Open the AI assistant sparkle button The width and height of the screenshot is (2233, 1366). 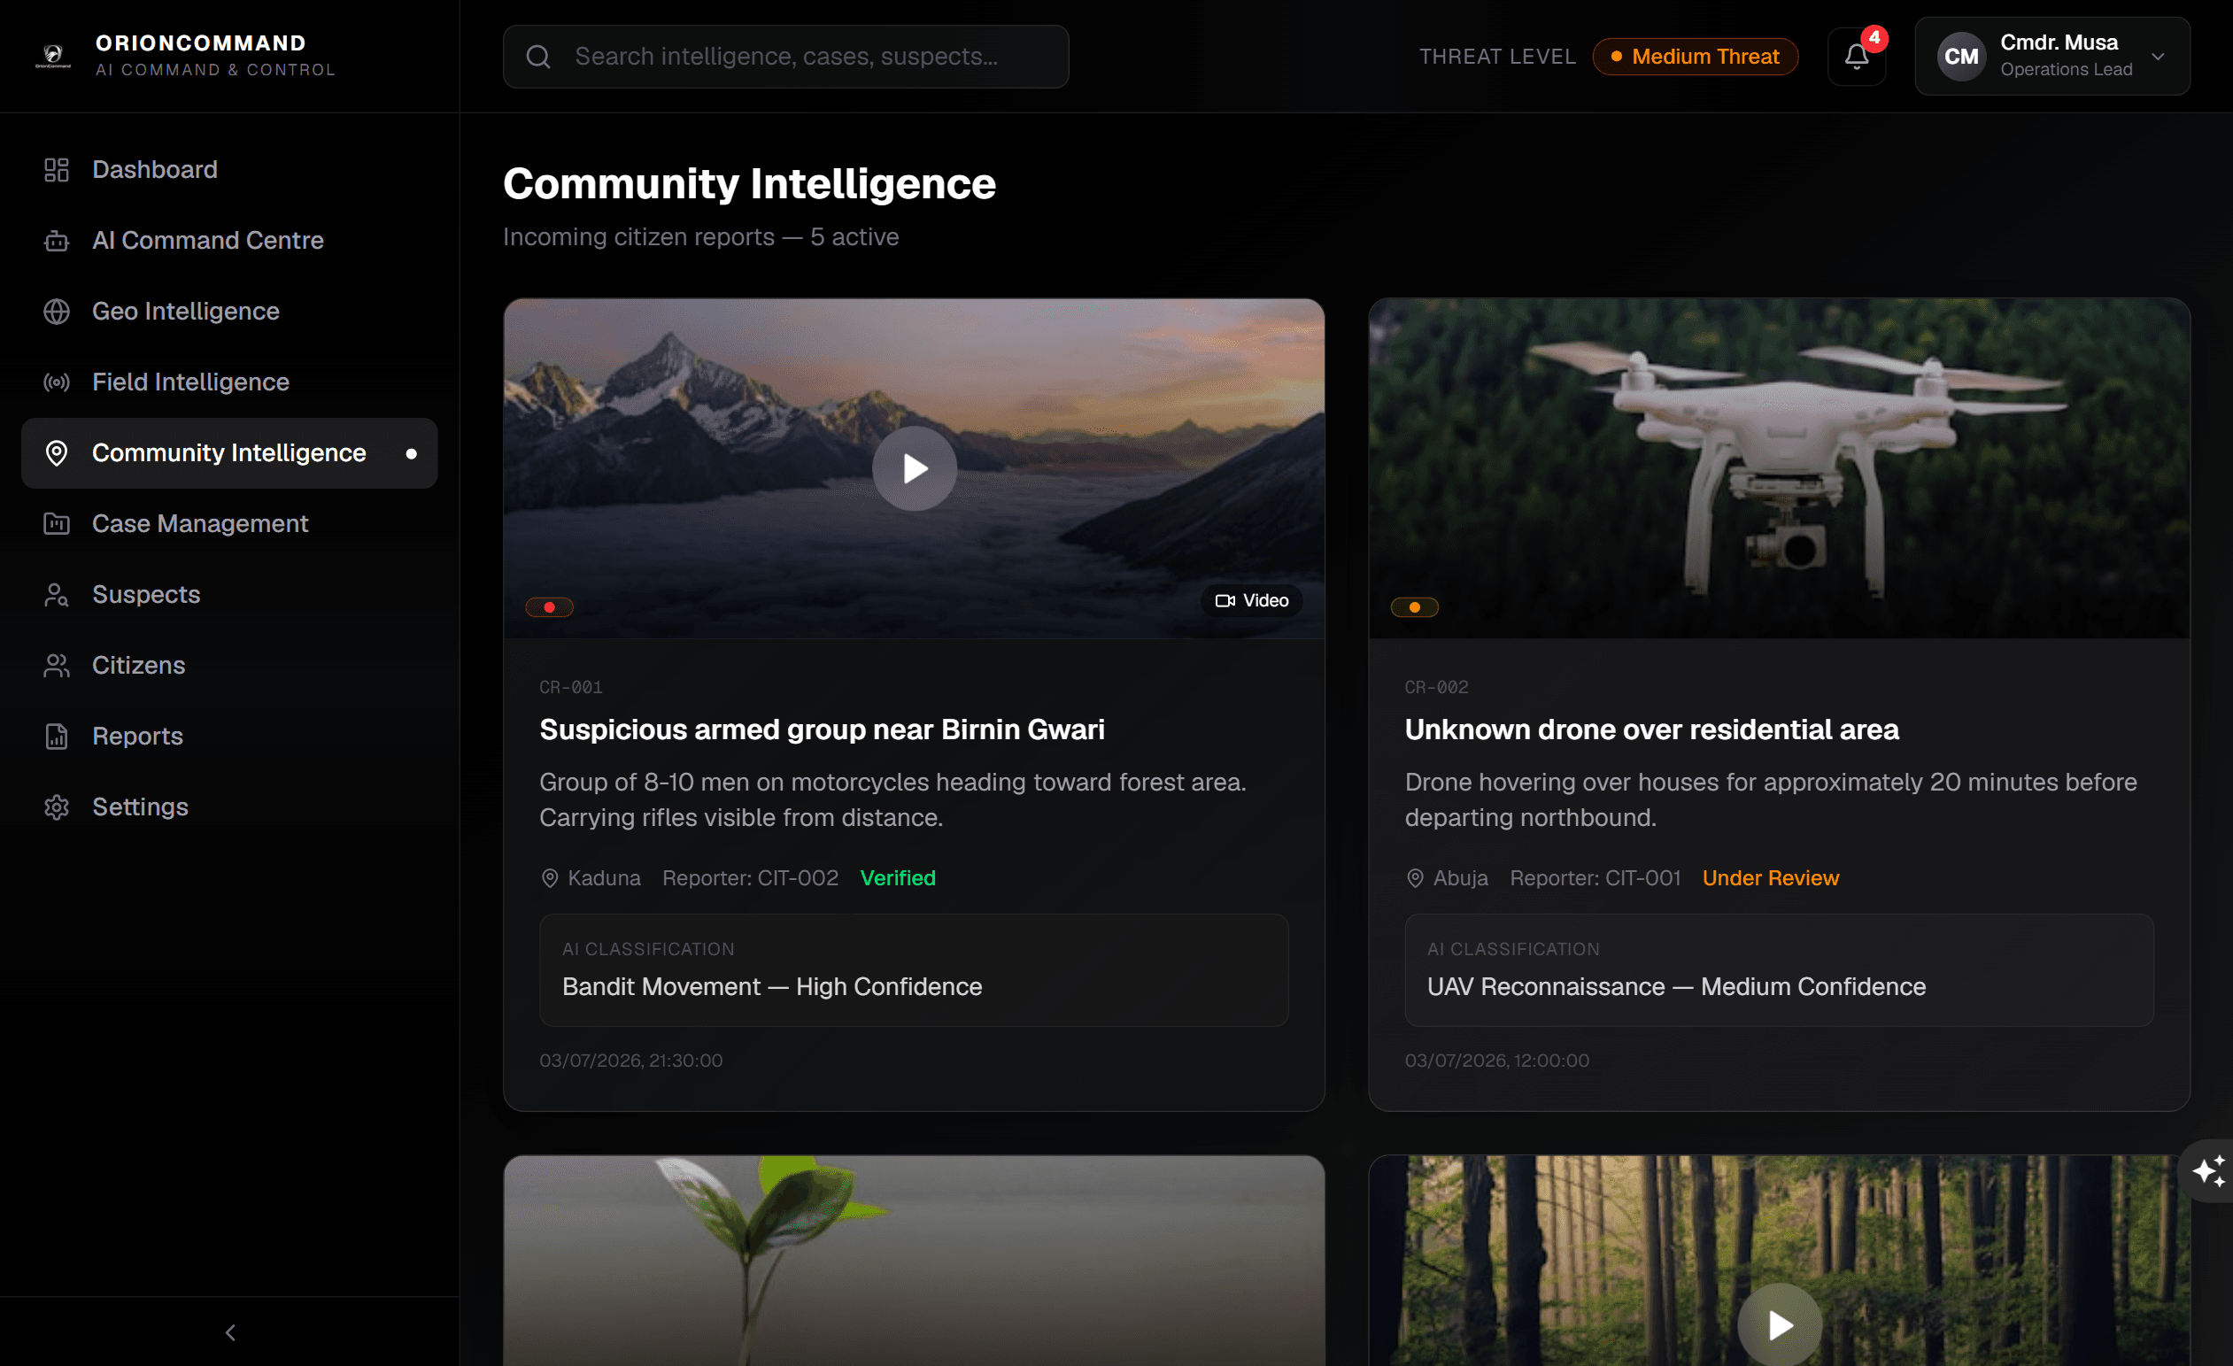tap(2207, 1170)
